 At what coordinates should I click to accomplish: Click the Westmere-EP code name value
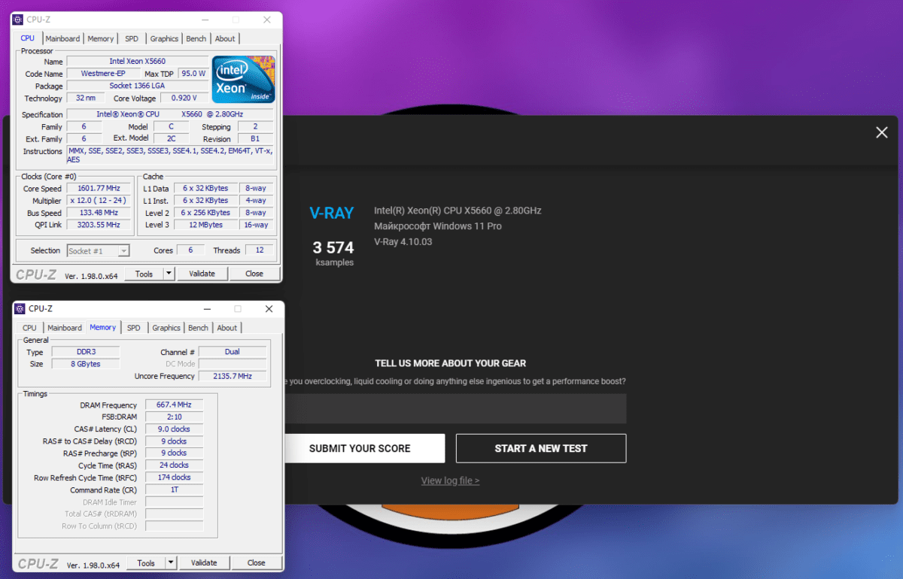103,74
